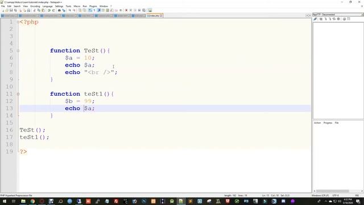Undo the last edit via toolbar
364x205 pixels.
[49, 10]
